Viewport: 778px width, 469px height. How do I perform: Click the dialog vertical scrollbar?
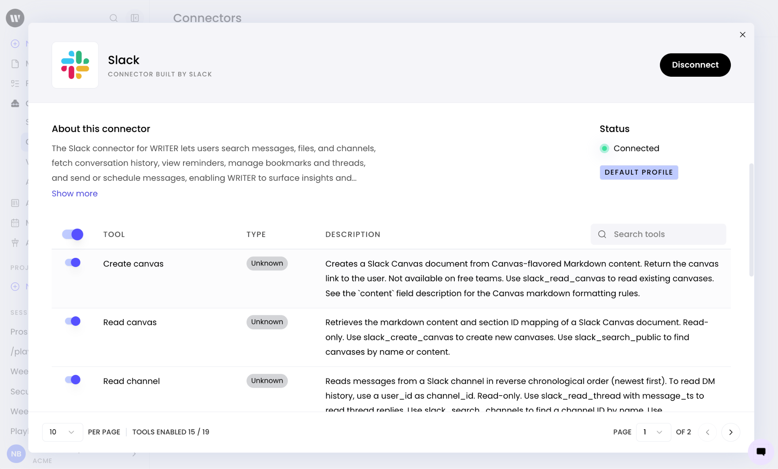pyautogui.click(x=751, y=219)
